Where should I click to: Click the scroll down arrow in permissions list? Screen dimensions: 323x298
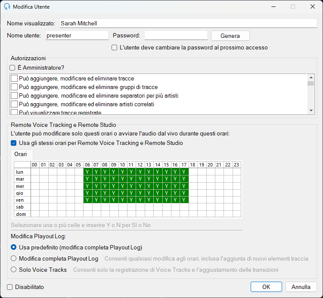[311, 111]
